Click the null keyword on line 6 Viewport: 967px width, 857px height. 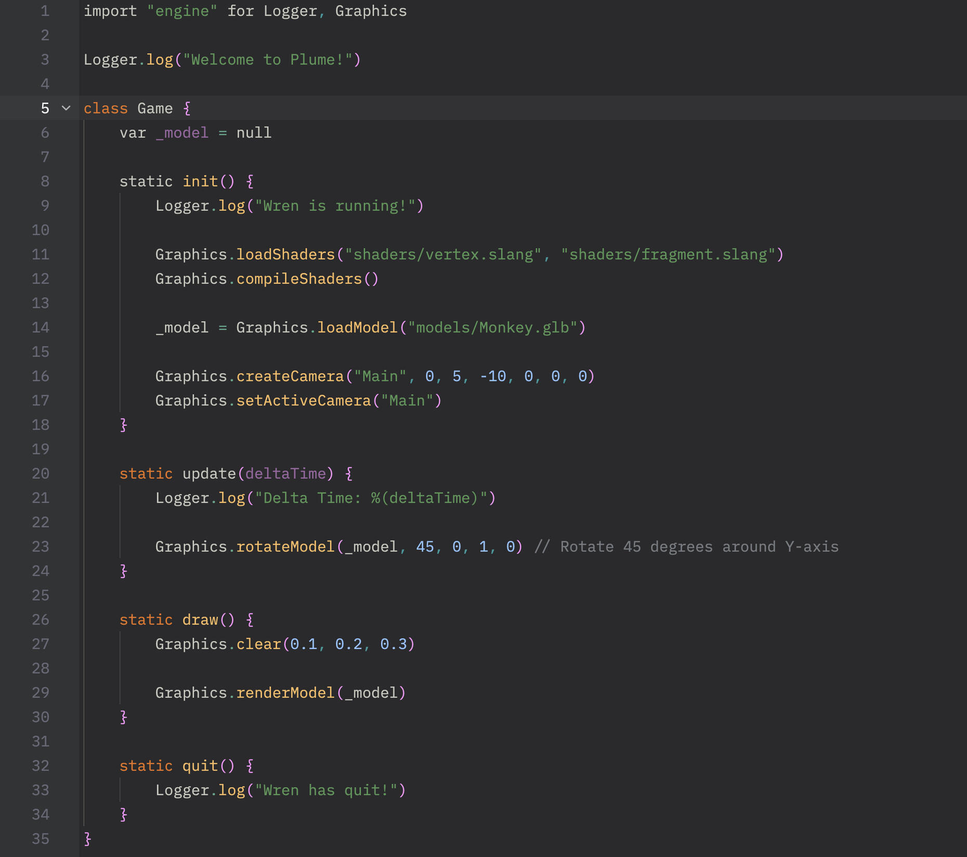point(254,133)
